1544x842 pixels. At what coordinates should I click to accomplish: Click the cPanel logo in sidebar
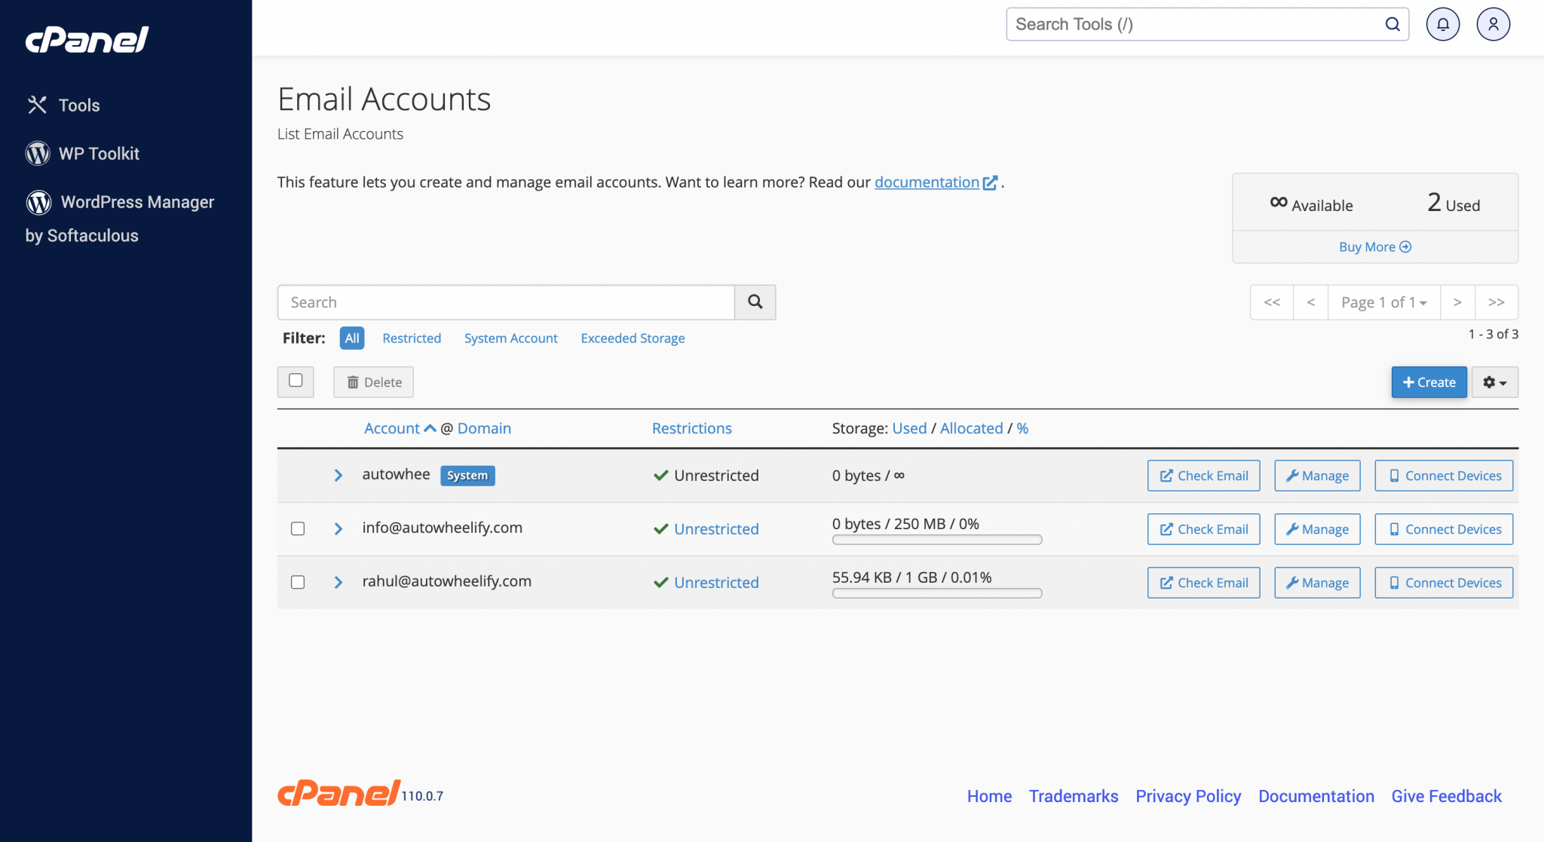tap(87, 40)
